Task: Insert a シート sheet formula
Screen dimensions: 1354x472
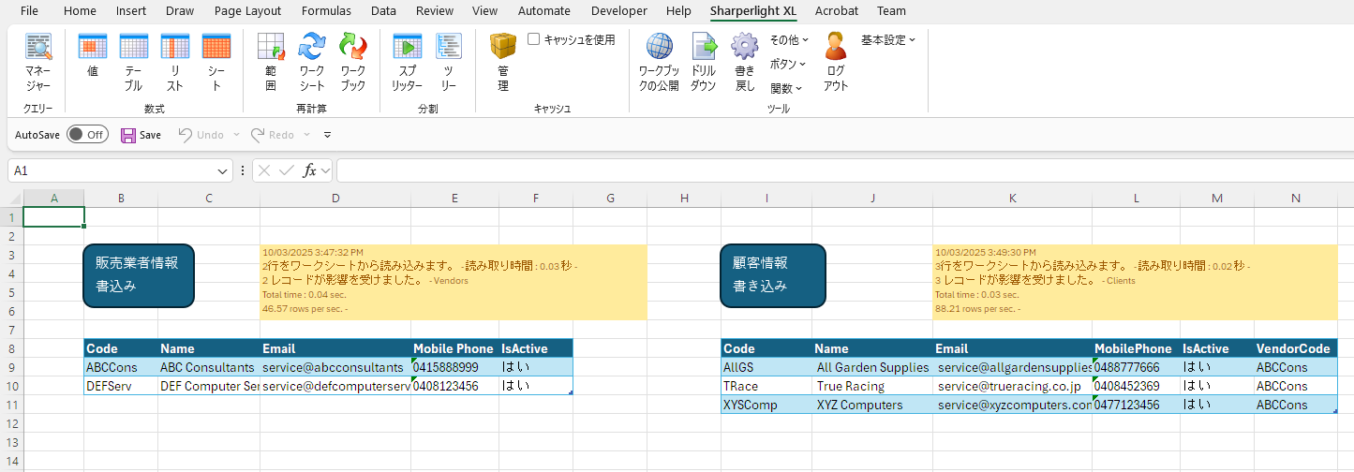Action: click(216, 63)
